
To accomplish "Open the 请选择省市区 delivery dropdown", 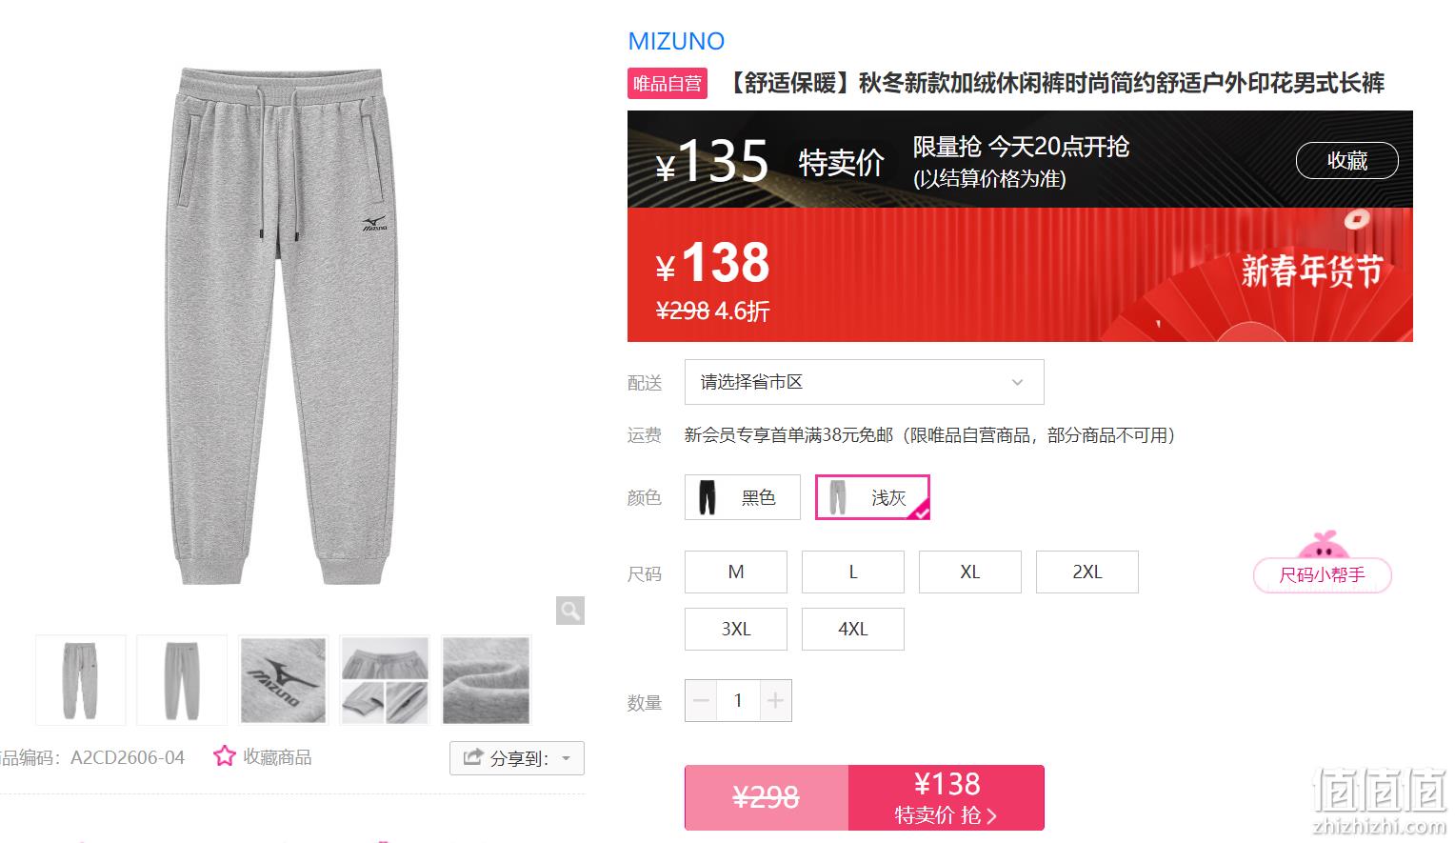I will click(x=865, y=382).
